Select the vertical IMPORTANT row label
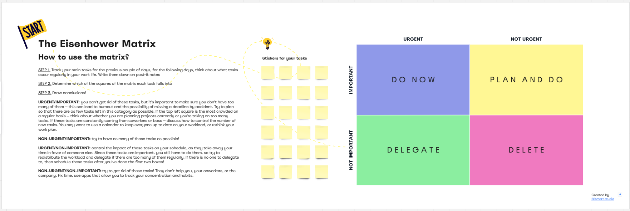The image size is (630, 211). tap(351, 80)
